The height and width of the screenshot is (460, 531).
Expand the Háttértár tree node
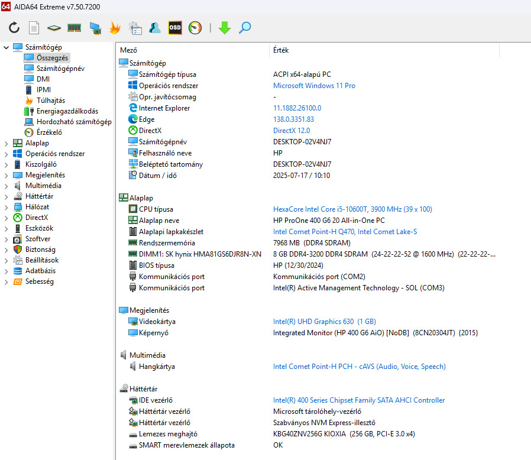(x=6, y=197)
